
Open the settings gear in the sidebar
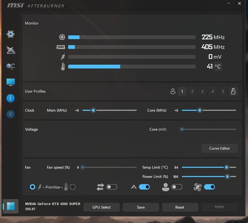(x=11, y=34)
